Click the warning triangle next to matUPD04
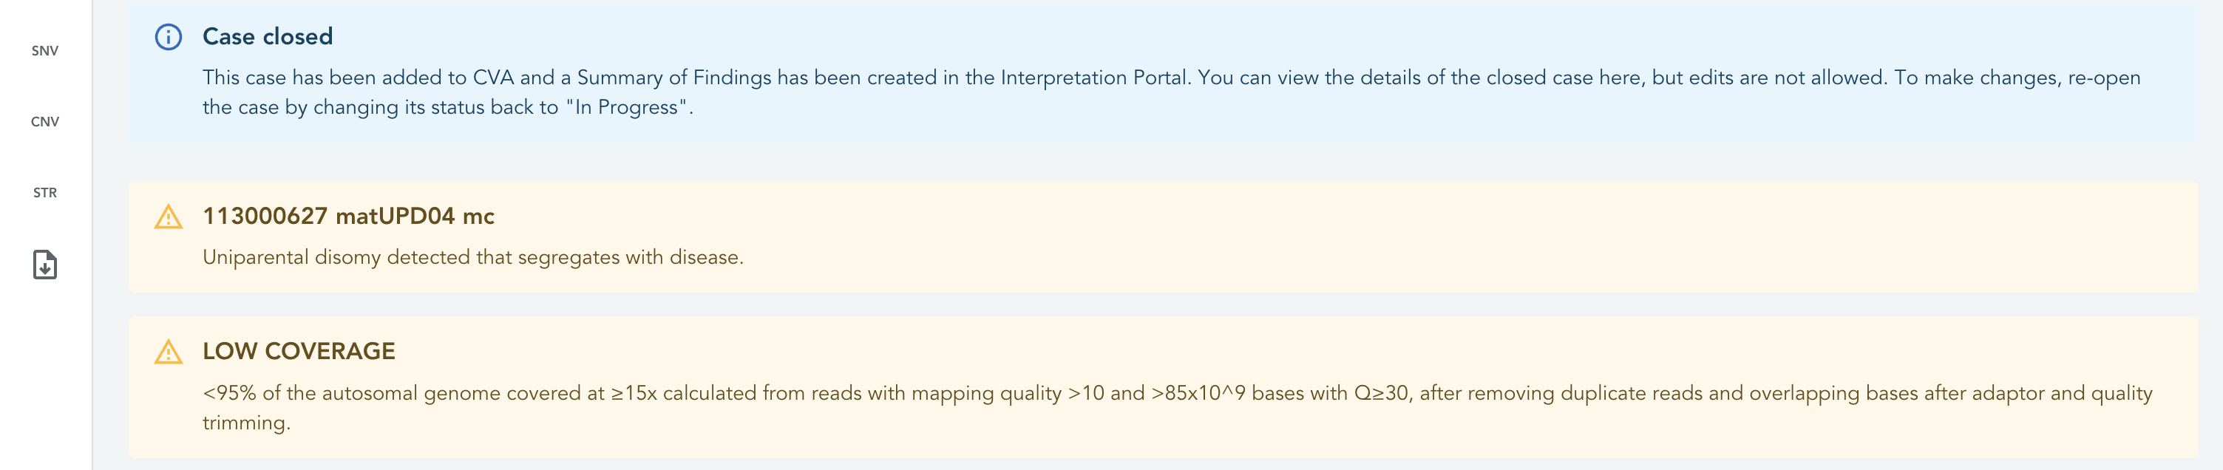Image resolution: width=2223 pixels, height=470 pixels. point(169,217)
